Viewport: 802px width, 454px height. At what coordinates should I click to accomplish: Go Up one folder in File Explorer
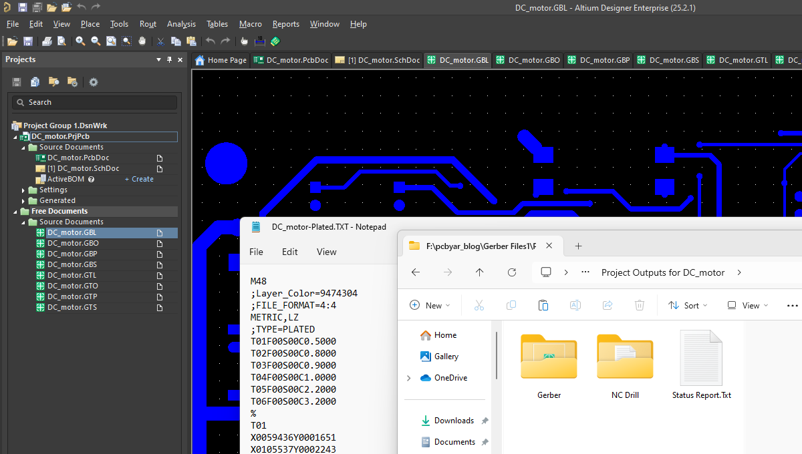pyautogui.click(x=480, y=272)
